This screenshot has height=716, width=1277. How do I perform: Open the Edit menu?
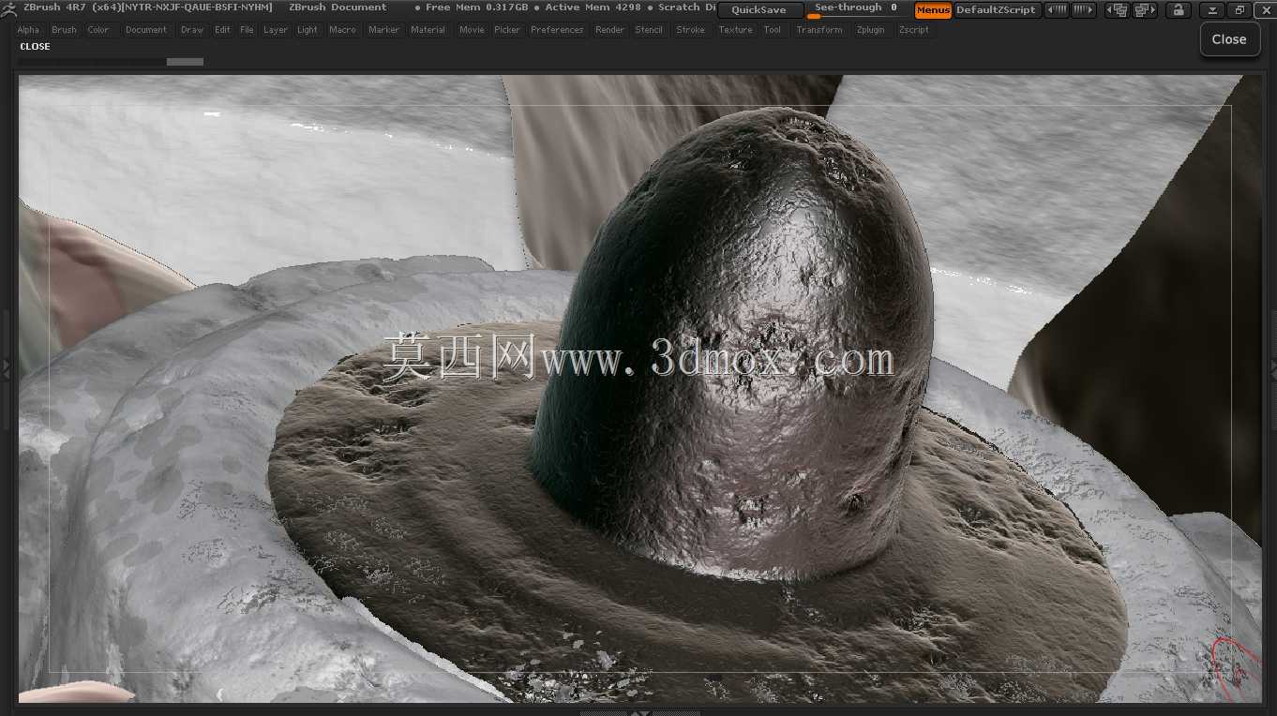(x=222, y=30)
